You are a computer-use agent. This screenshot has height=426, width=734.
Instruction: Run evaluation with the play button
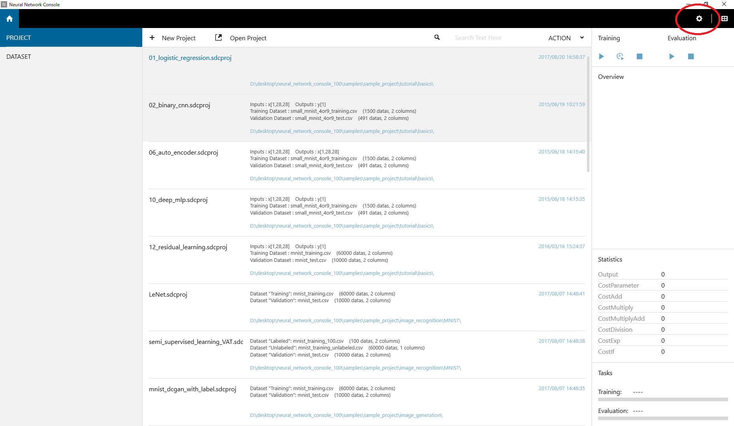click(x=672, y=56)
